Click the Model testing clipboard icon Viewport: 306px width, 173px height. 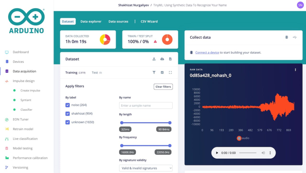coord(7,148)
